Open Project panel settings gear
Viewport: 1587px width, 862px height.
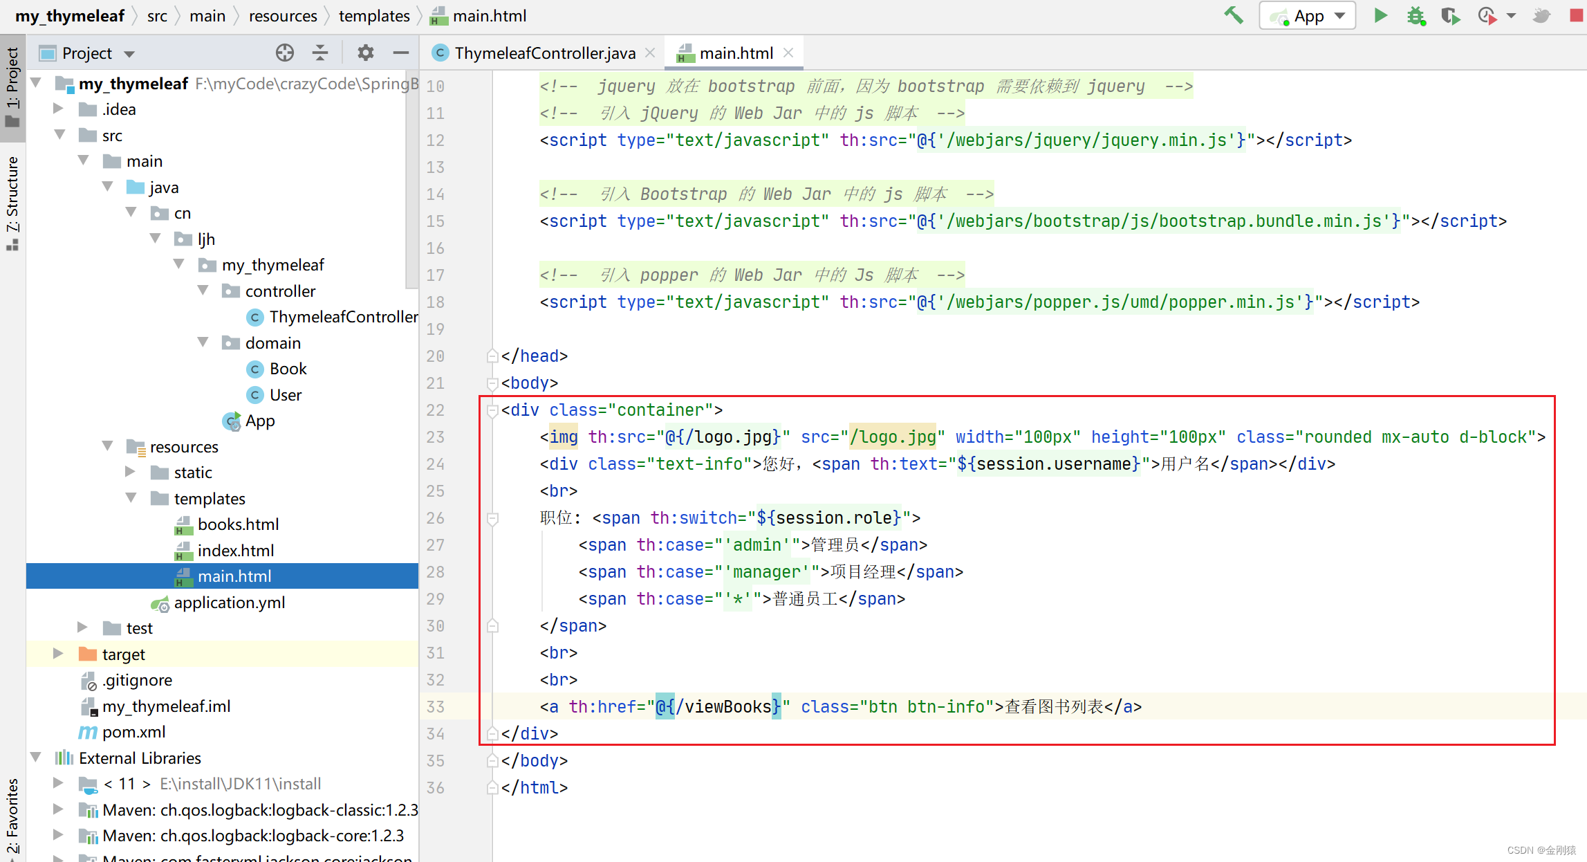pos(365,53)
